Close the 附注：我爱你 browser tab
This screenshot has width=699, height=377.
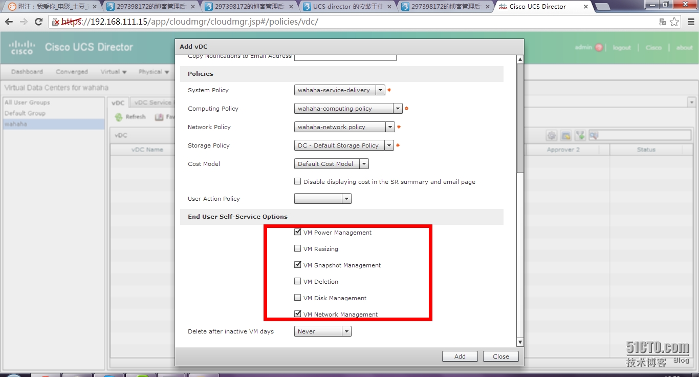[x=94, y=7]
